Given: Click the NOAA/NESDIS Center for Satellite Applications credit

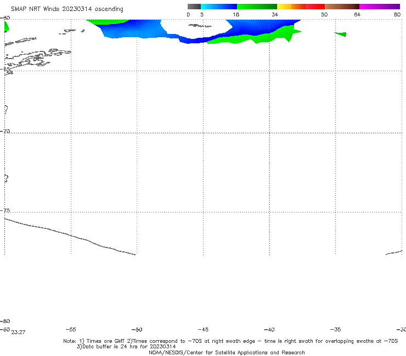Looking at the screenshot, I should (227, 352).
